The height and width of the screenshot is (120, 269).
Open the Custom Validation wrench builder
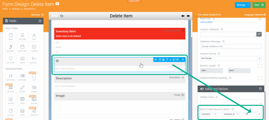point(259,34)
